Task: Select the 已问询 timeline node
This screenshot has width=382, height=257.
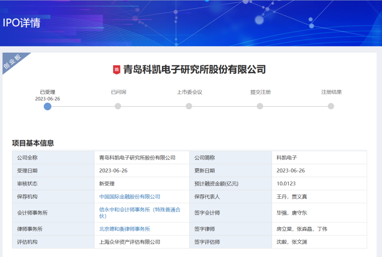Action: [x=118, y=106]
